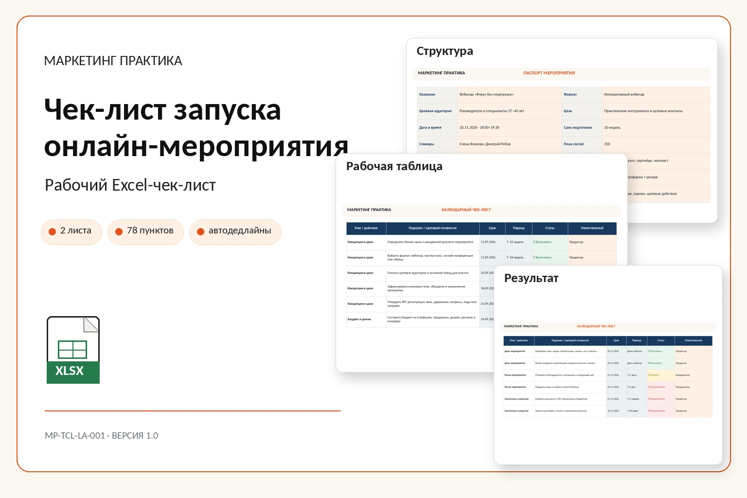Click 'Выбрать формат: вебинар, мастер-класс' row
This screenshot has width=747, height=498.
tap(481, 258)
